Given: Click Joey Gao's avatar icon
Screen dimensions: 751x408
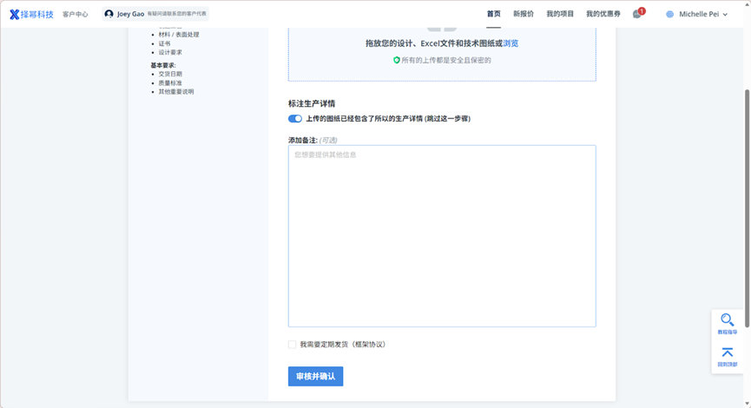Looking at the screenshot, I should pos(109,14).
